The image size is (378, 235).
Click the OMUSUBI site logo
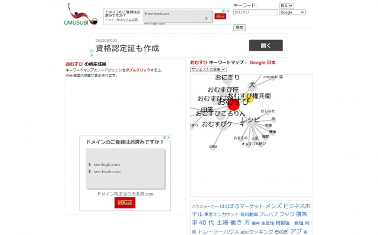click(81, 14)
